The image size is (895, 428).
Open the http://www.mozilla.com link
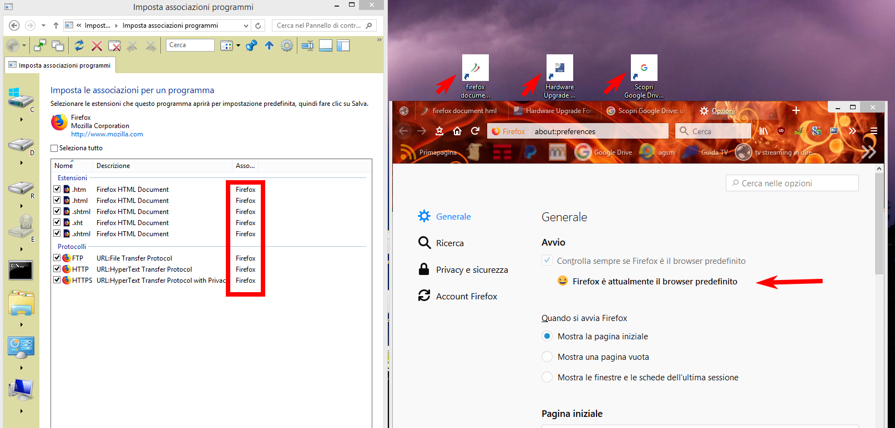pos(107,134)
